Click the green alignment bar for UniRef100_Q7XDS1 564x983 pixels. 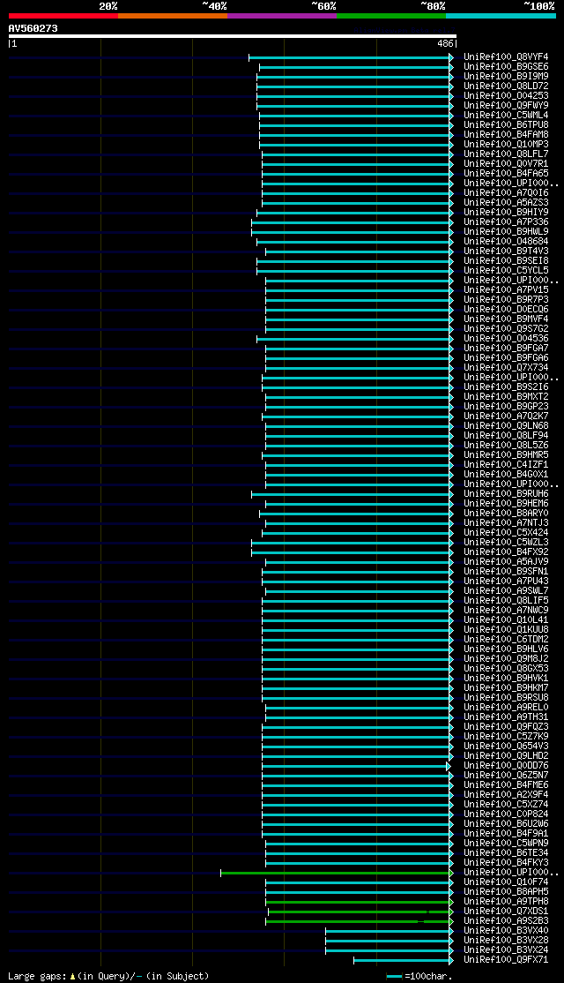click(360, 912)
